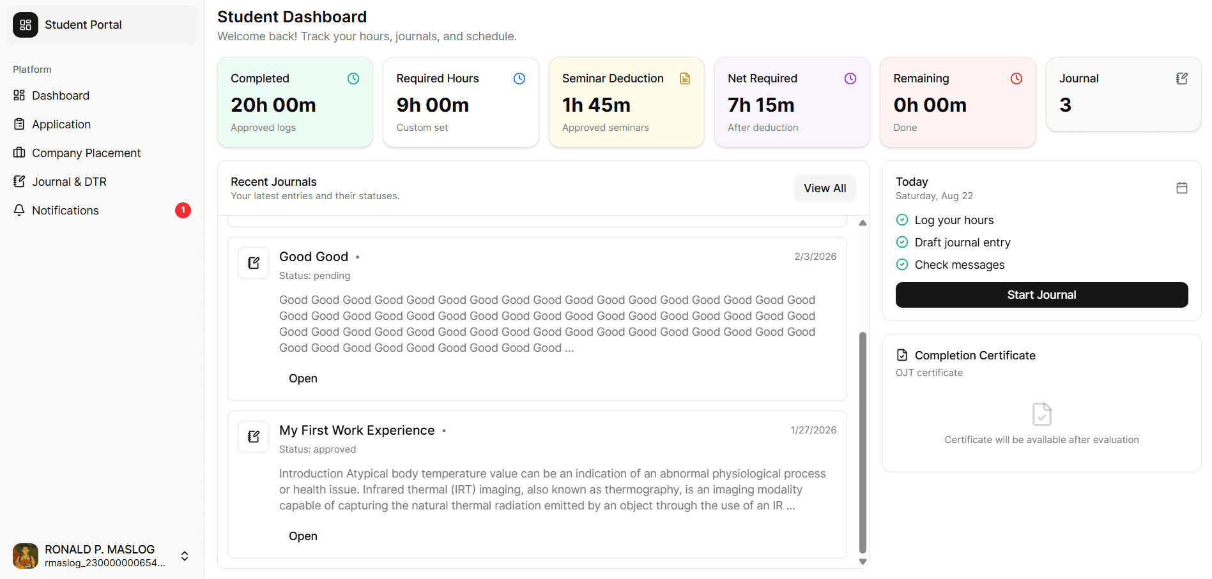Expand the user account menu chevron
The image size is (1212, 579).
(185, 556)
